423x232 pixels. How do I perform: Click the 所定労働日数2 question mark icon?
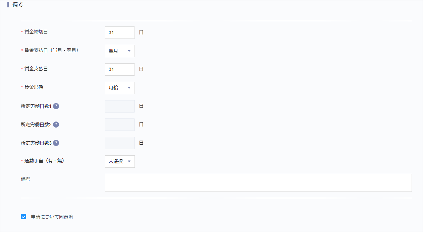[57, 124]
